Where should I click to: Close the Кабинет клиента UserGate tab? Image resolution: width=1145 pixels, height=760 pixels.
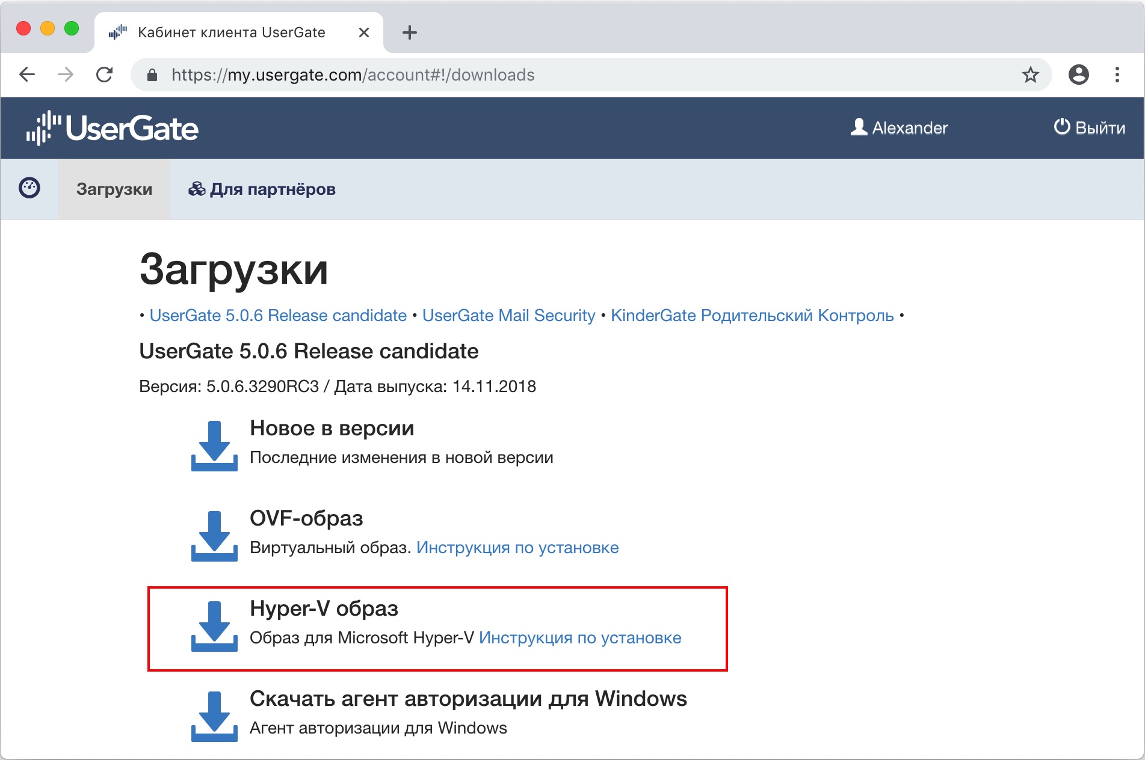click(x=364, y=32)
